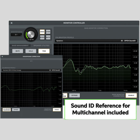
Task: Toggle MUTE under Bass Management
Action: tap(18, 51)
